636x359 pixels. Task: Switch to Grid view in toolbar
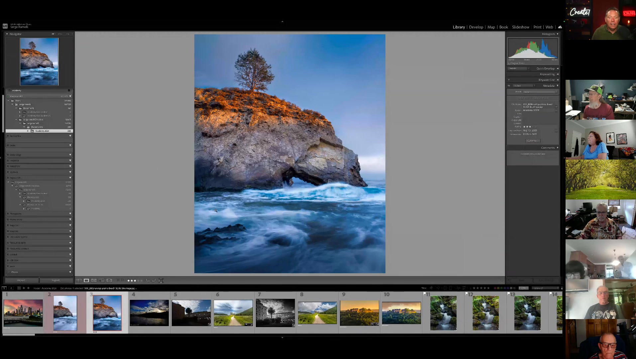(x=79, y=281)
